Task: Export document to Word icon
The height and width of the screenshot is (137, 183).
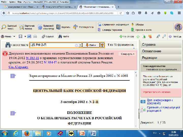Action: (x=29, y=37)
